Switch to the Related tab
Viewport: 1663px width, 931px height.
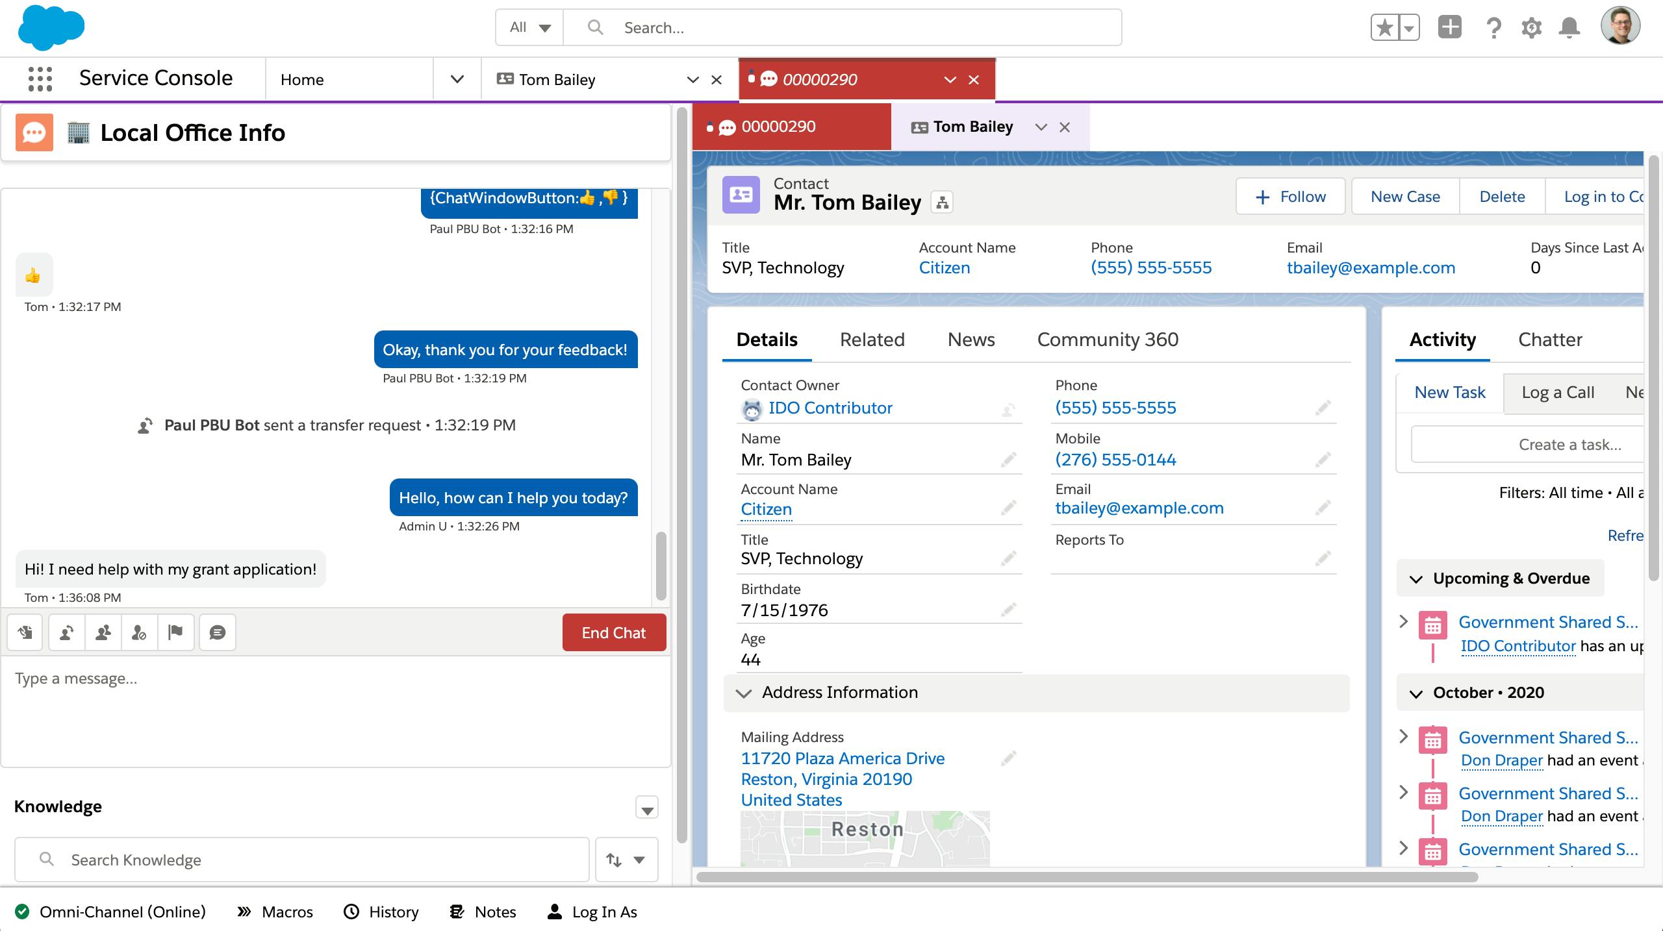coord(872,340)
